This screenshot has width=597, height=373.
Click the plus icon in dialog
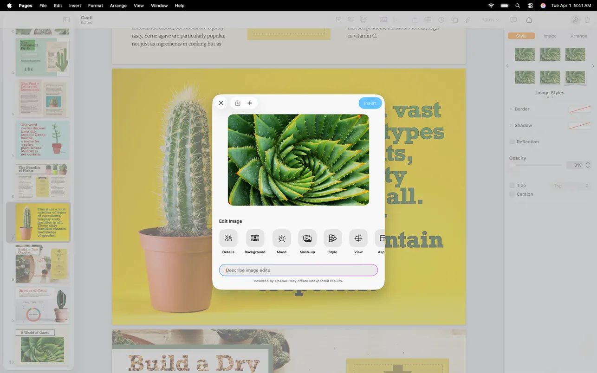pyautogui.click(x=250, y=103)
